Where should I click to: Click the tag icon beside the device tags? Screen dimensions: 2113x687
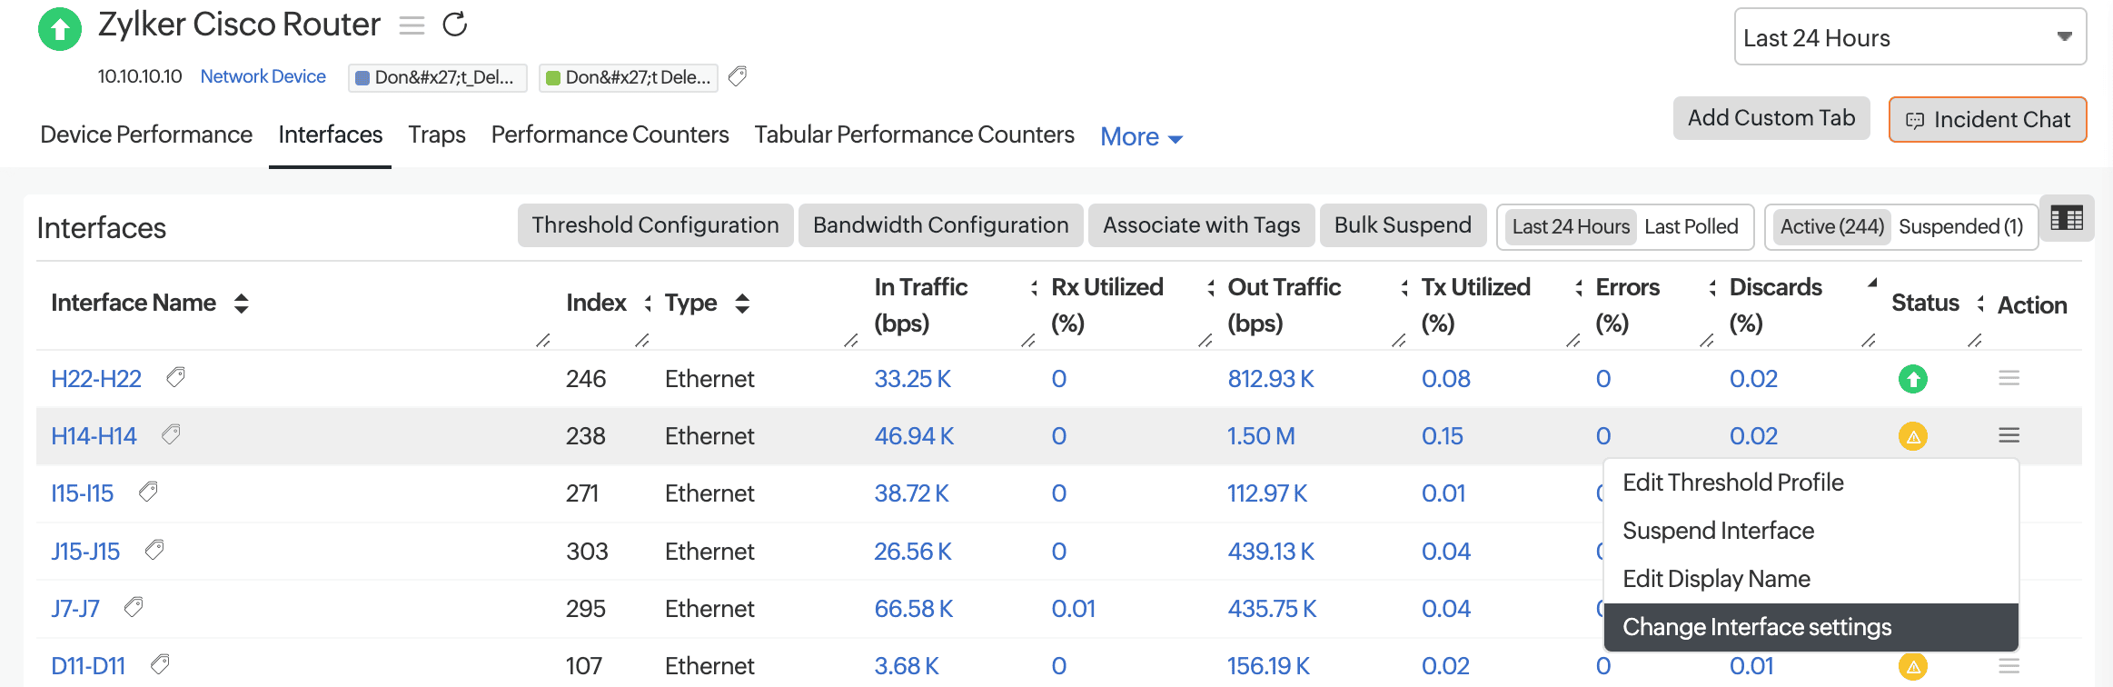tap(738, 76)
